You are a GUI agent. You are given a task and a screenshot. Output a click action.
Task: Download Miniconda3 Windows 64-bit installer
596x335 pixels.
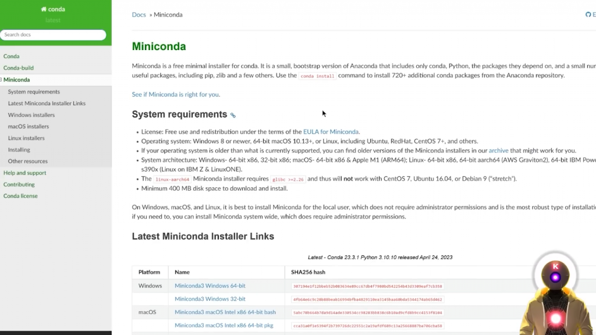210,286
